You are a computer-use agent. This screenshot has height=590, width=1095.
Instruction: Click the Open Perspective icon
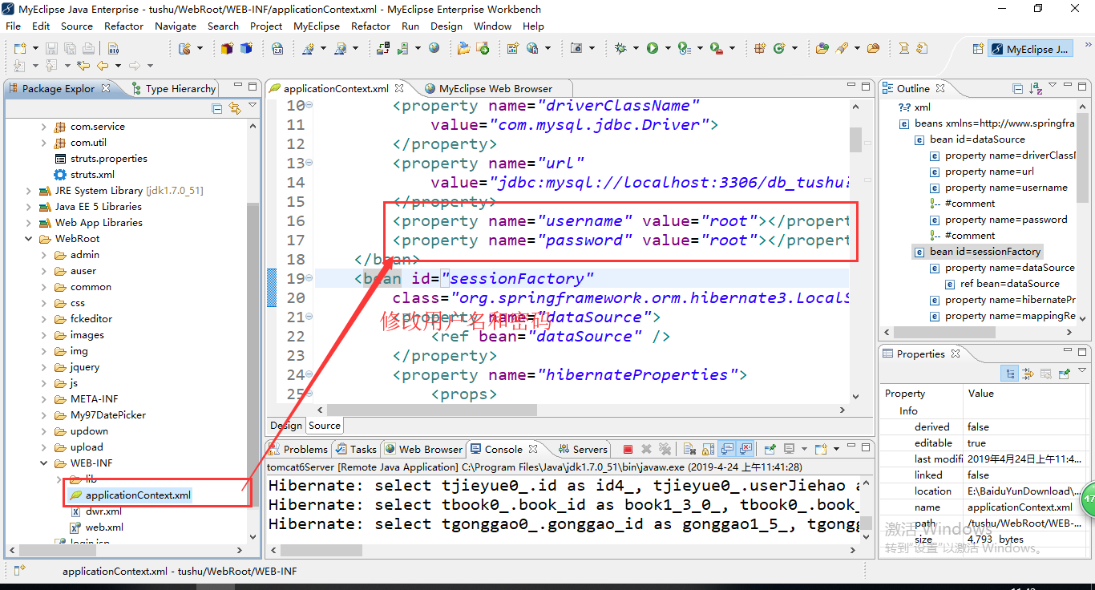[x=978, y=49]
